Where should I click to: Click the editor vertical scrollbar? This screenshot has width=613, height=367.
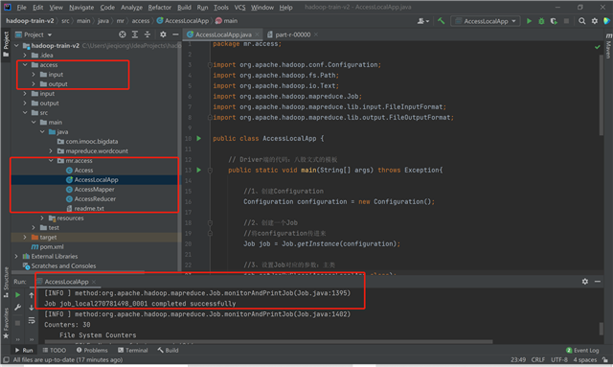602,95
